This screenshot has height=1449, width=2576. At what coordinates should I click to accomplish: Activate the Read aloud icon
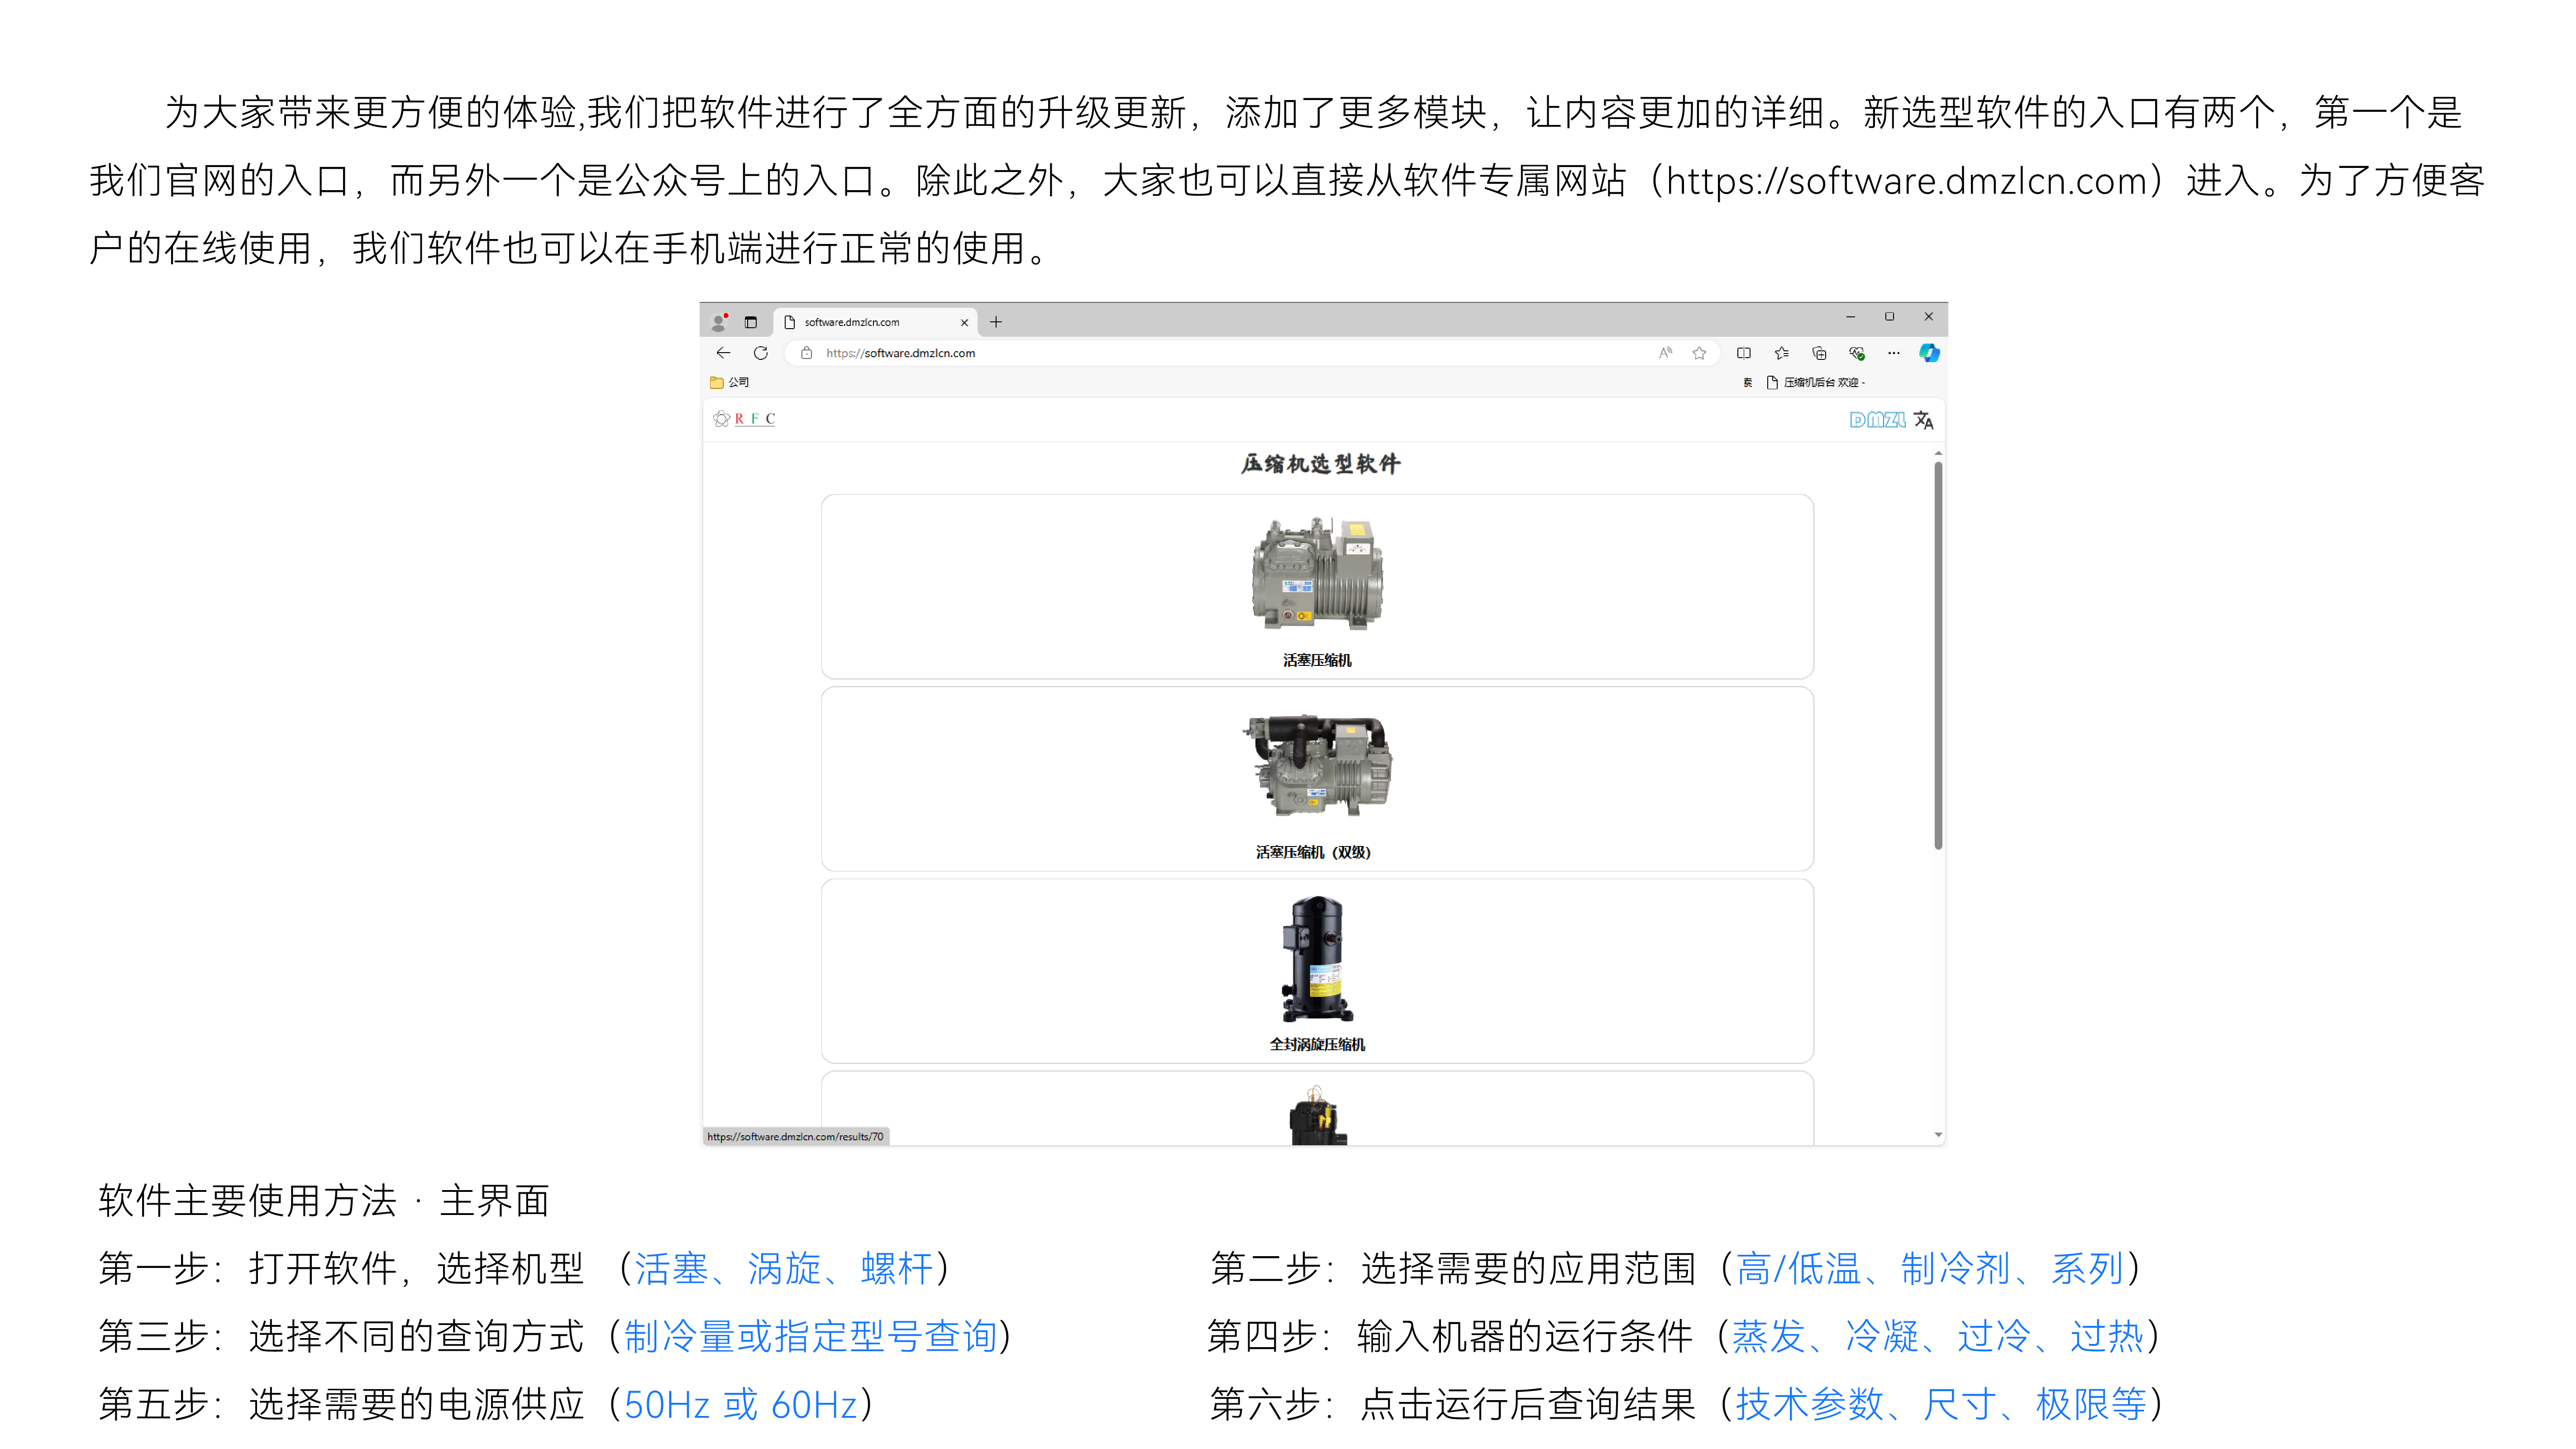[1665, 353]
